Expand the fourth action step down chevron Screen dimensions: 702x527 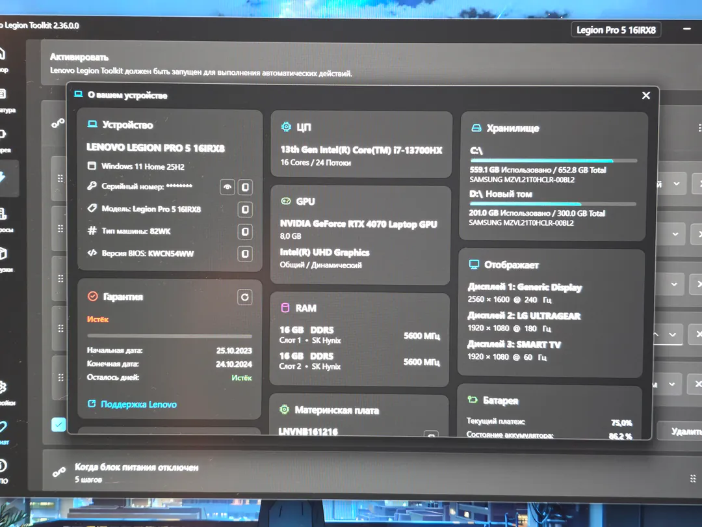click(x=673, y=334)
